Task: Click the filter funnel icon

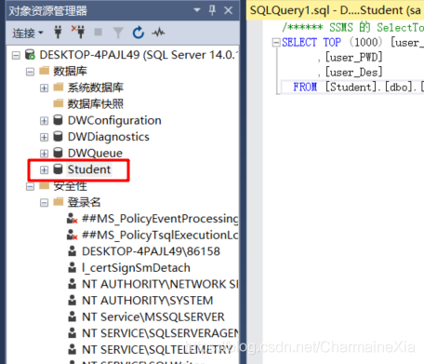Action: pos(118,33)
